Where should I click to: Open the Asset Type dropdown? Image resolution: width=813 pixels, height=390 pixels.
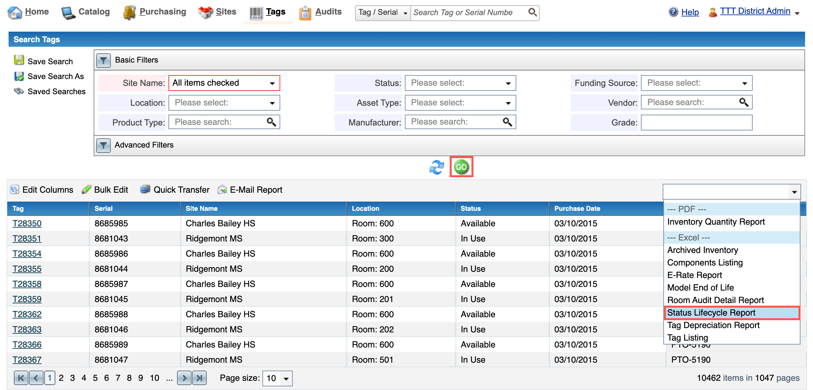460,103
